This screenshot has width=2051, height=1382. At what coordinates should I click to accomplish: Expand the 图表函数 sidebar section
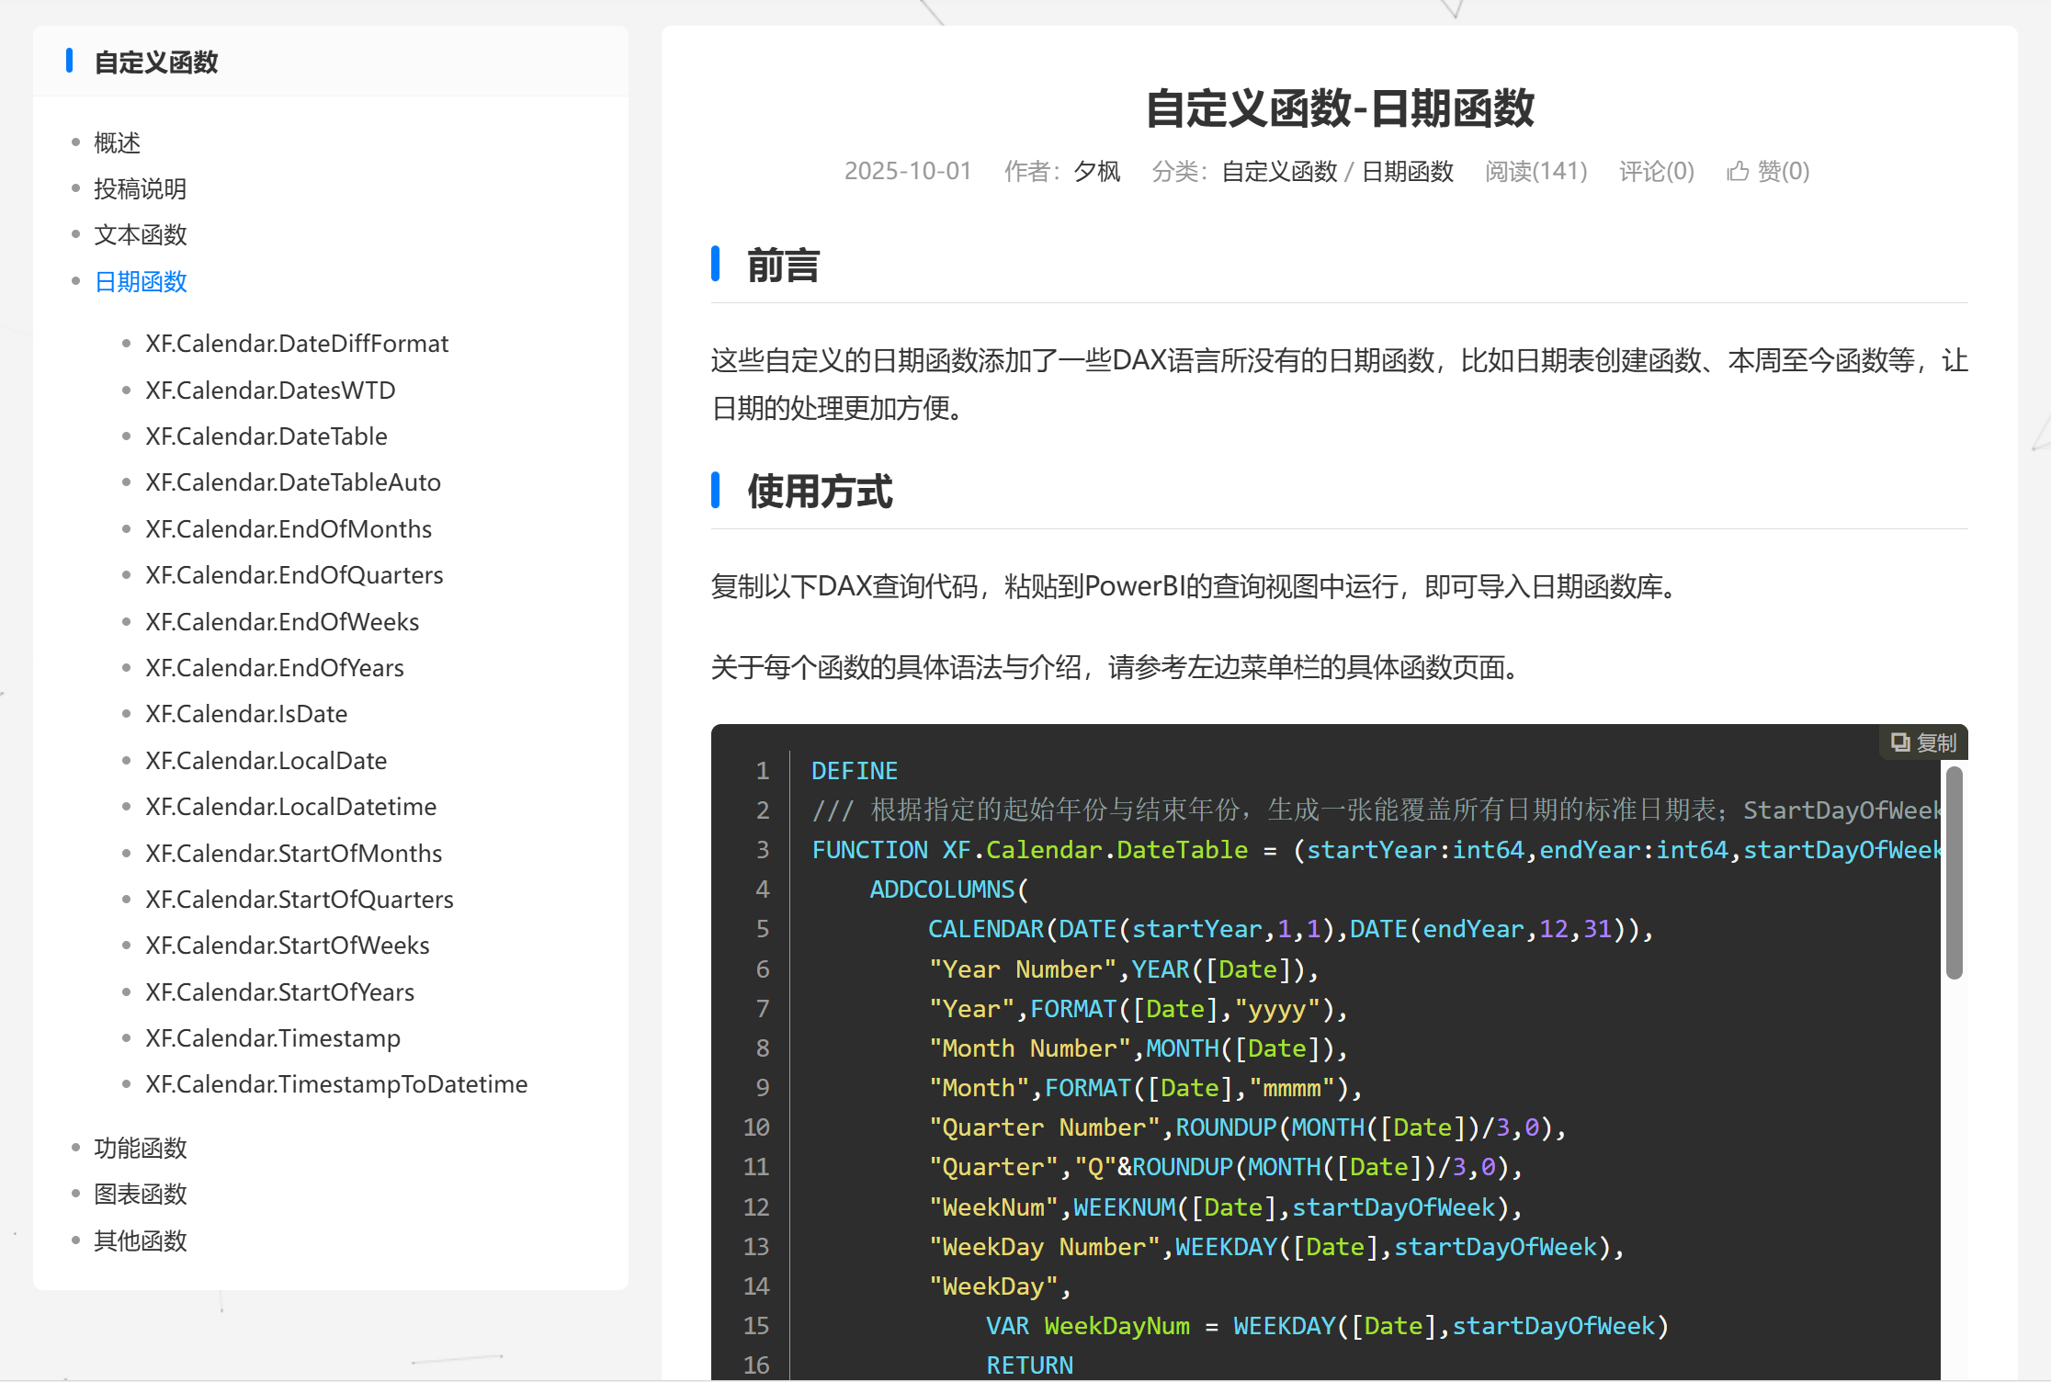pos(140,1195)
